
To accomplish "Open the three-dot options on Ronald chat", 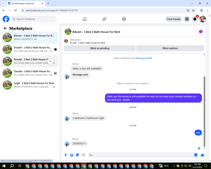I will pos(51,61).
